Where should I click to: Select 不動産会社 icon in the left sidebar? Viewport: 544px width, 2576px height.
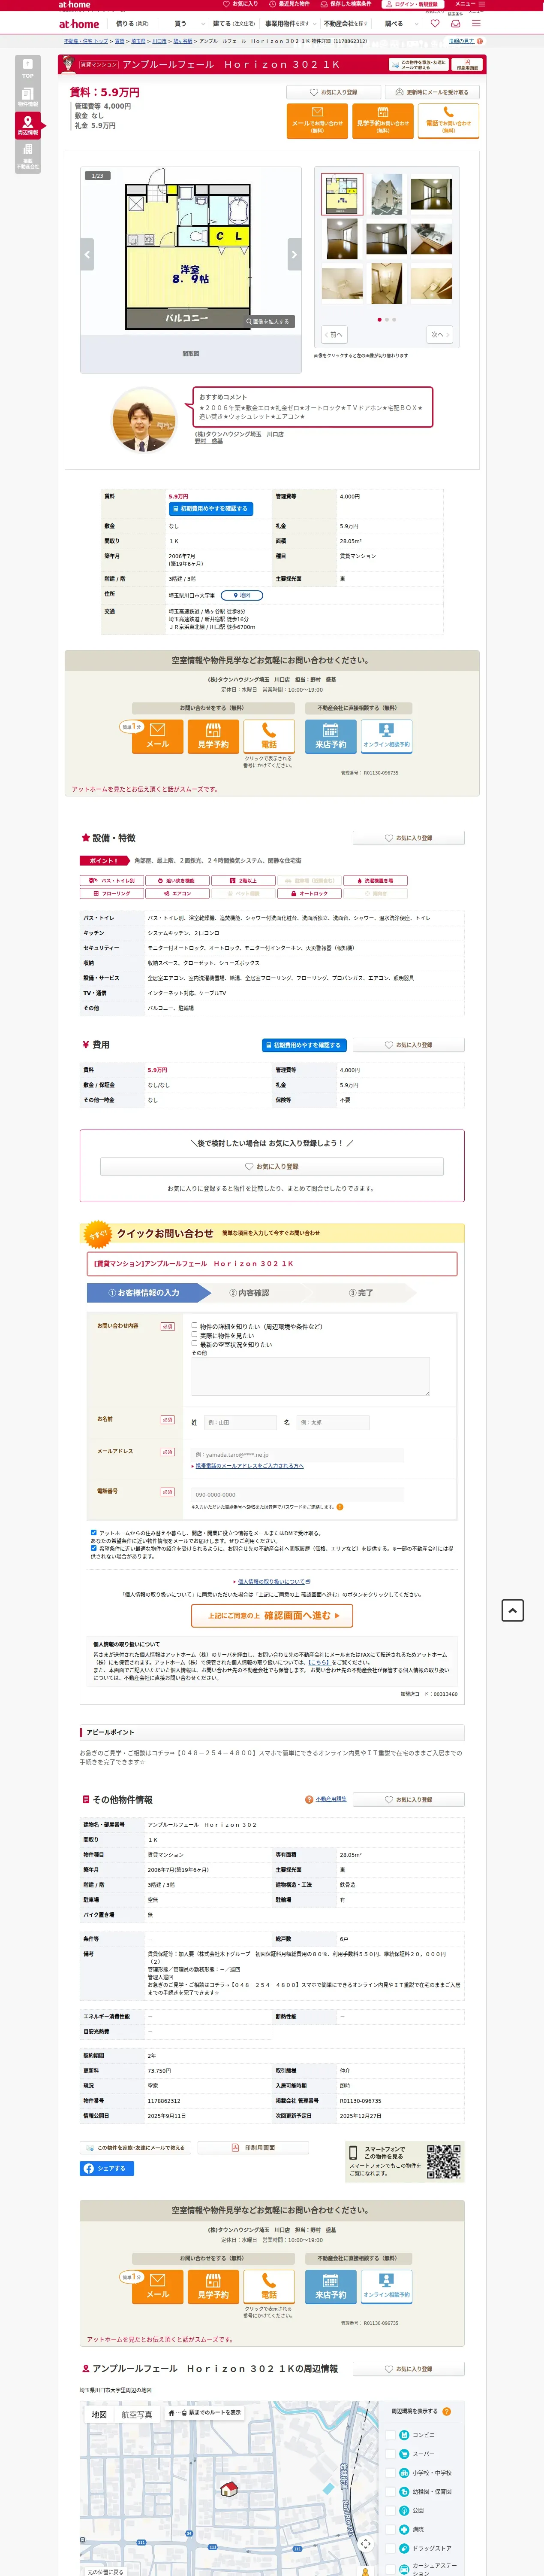(27, 156)
